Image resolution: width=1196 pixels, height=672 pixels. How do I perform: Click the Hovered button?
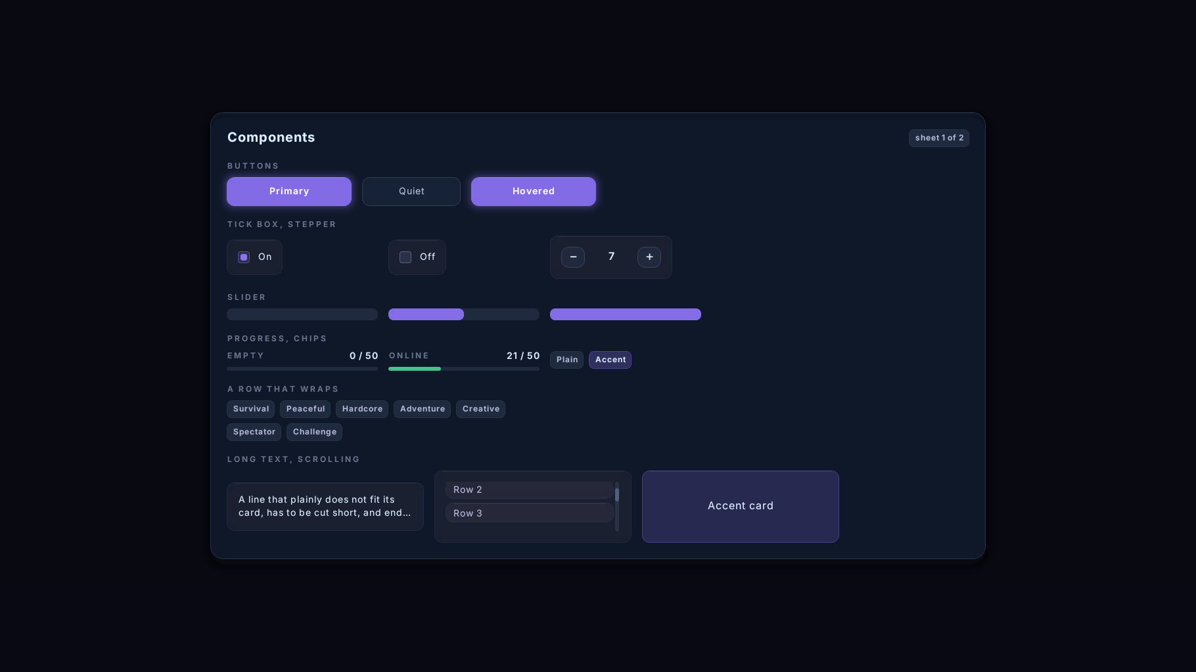(534, 192)
